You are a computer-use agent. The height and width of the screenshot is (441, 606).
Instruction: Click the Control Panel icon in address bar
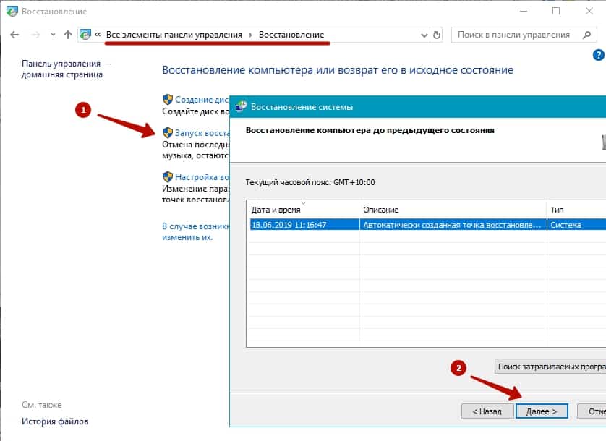pos(85,35)
